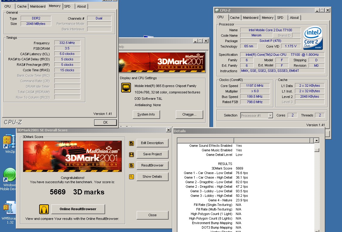Click the Details list scrollbar thumb

[317, 150]
